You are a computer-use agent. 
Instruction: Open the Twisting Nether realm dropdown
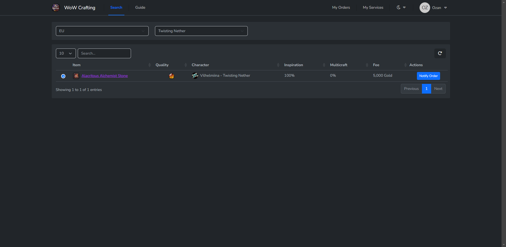click(201, 31)
